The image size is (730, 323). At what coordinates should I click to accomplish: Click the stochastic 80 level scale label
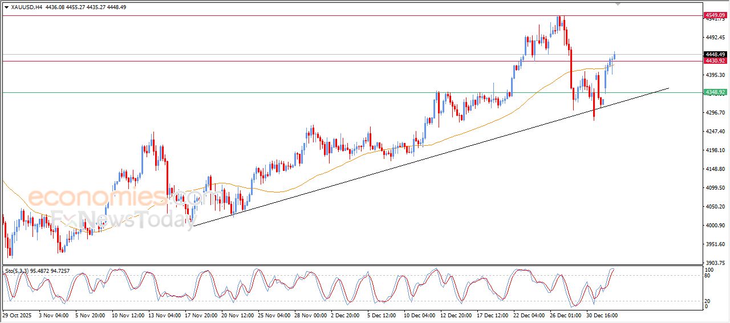708,276
